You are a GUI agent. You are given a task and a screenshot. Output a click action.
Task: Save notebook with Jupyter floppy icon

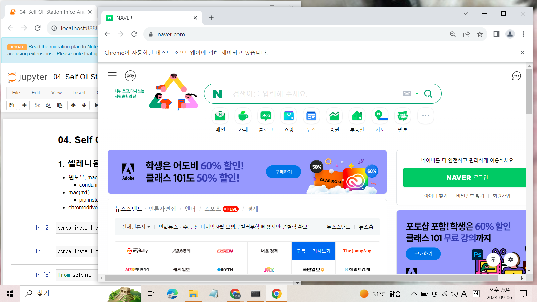(x=12, y=105)
